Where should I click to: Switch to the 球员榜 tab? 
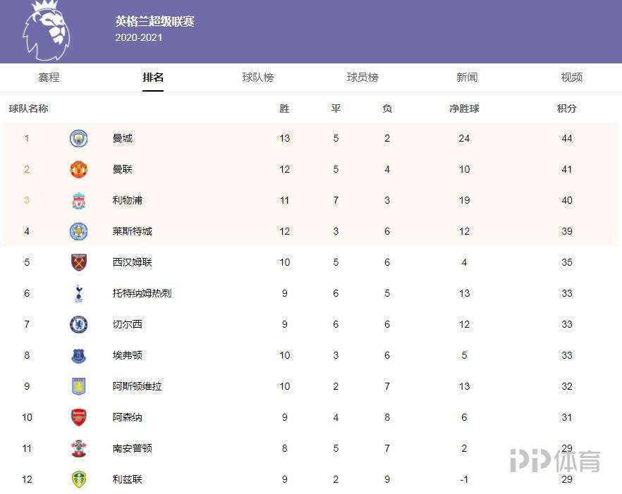362,78
